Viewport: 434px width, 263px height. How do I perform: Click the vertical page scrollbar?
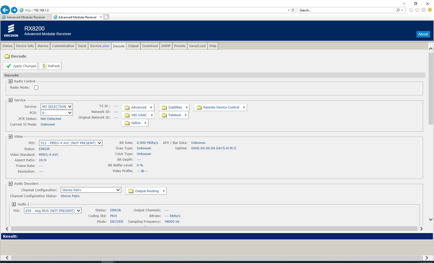point(431,130)
